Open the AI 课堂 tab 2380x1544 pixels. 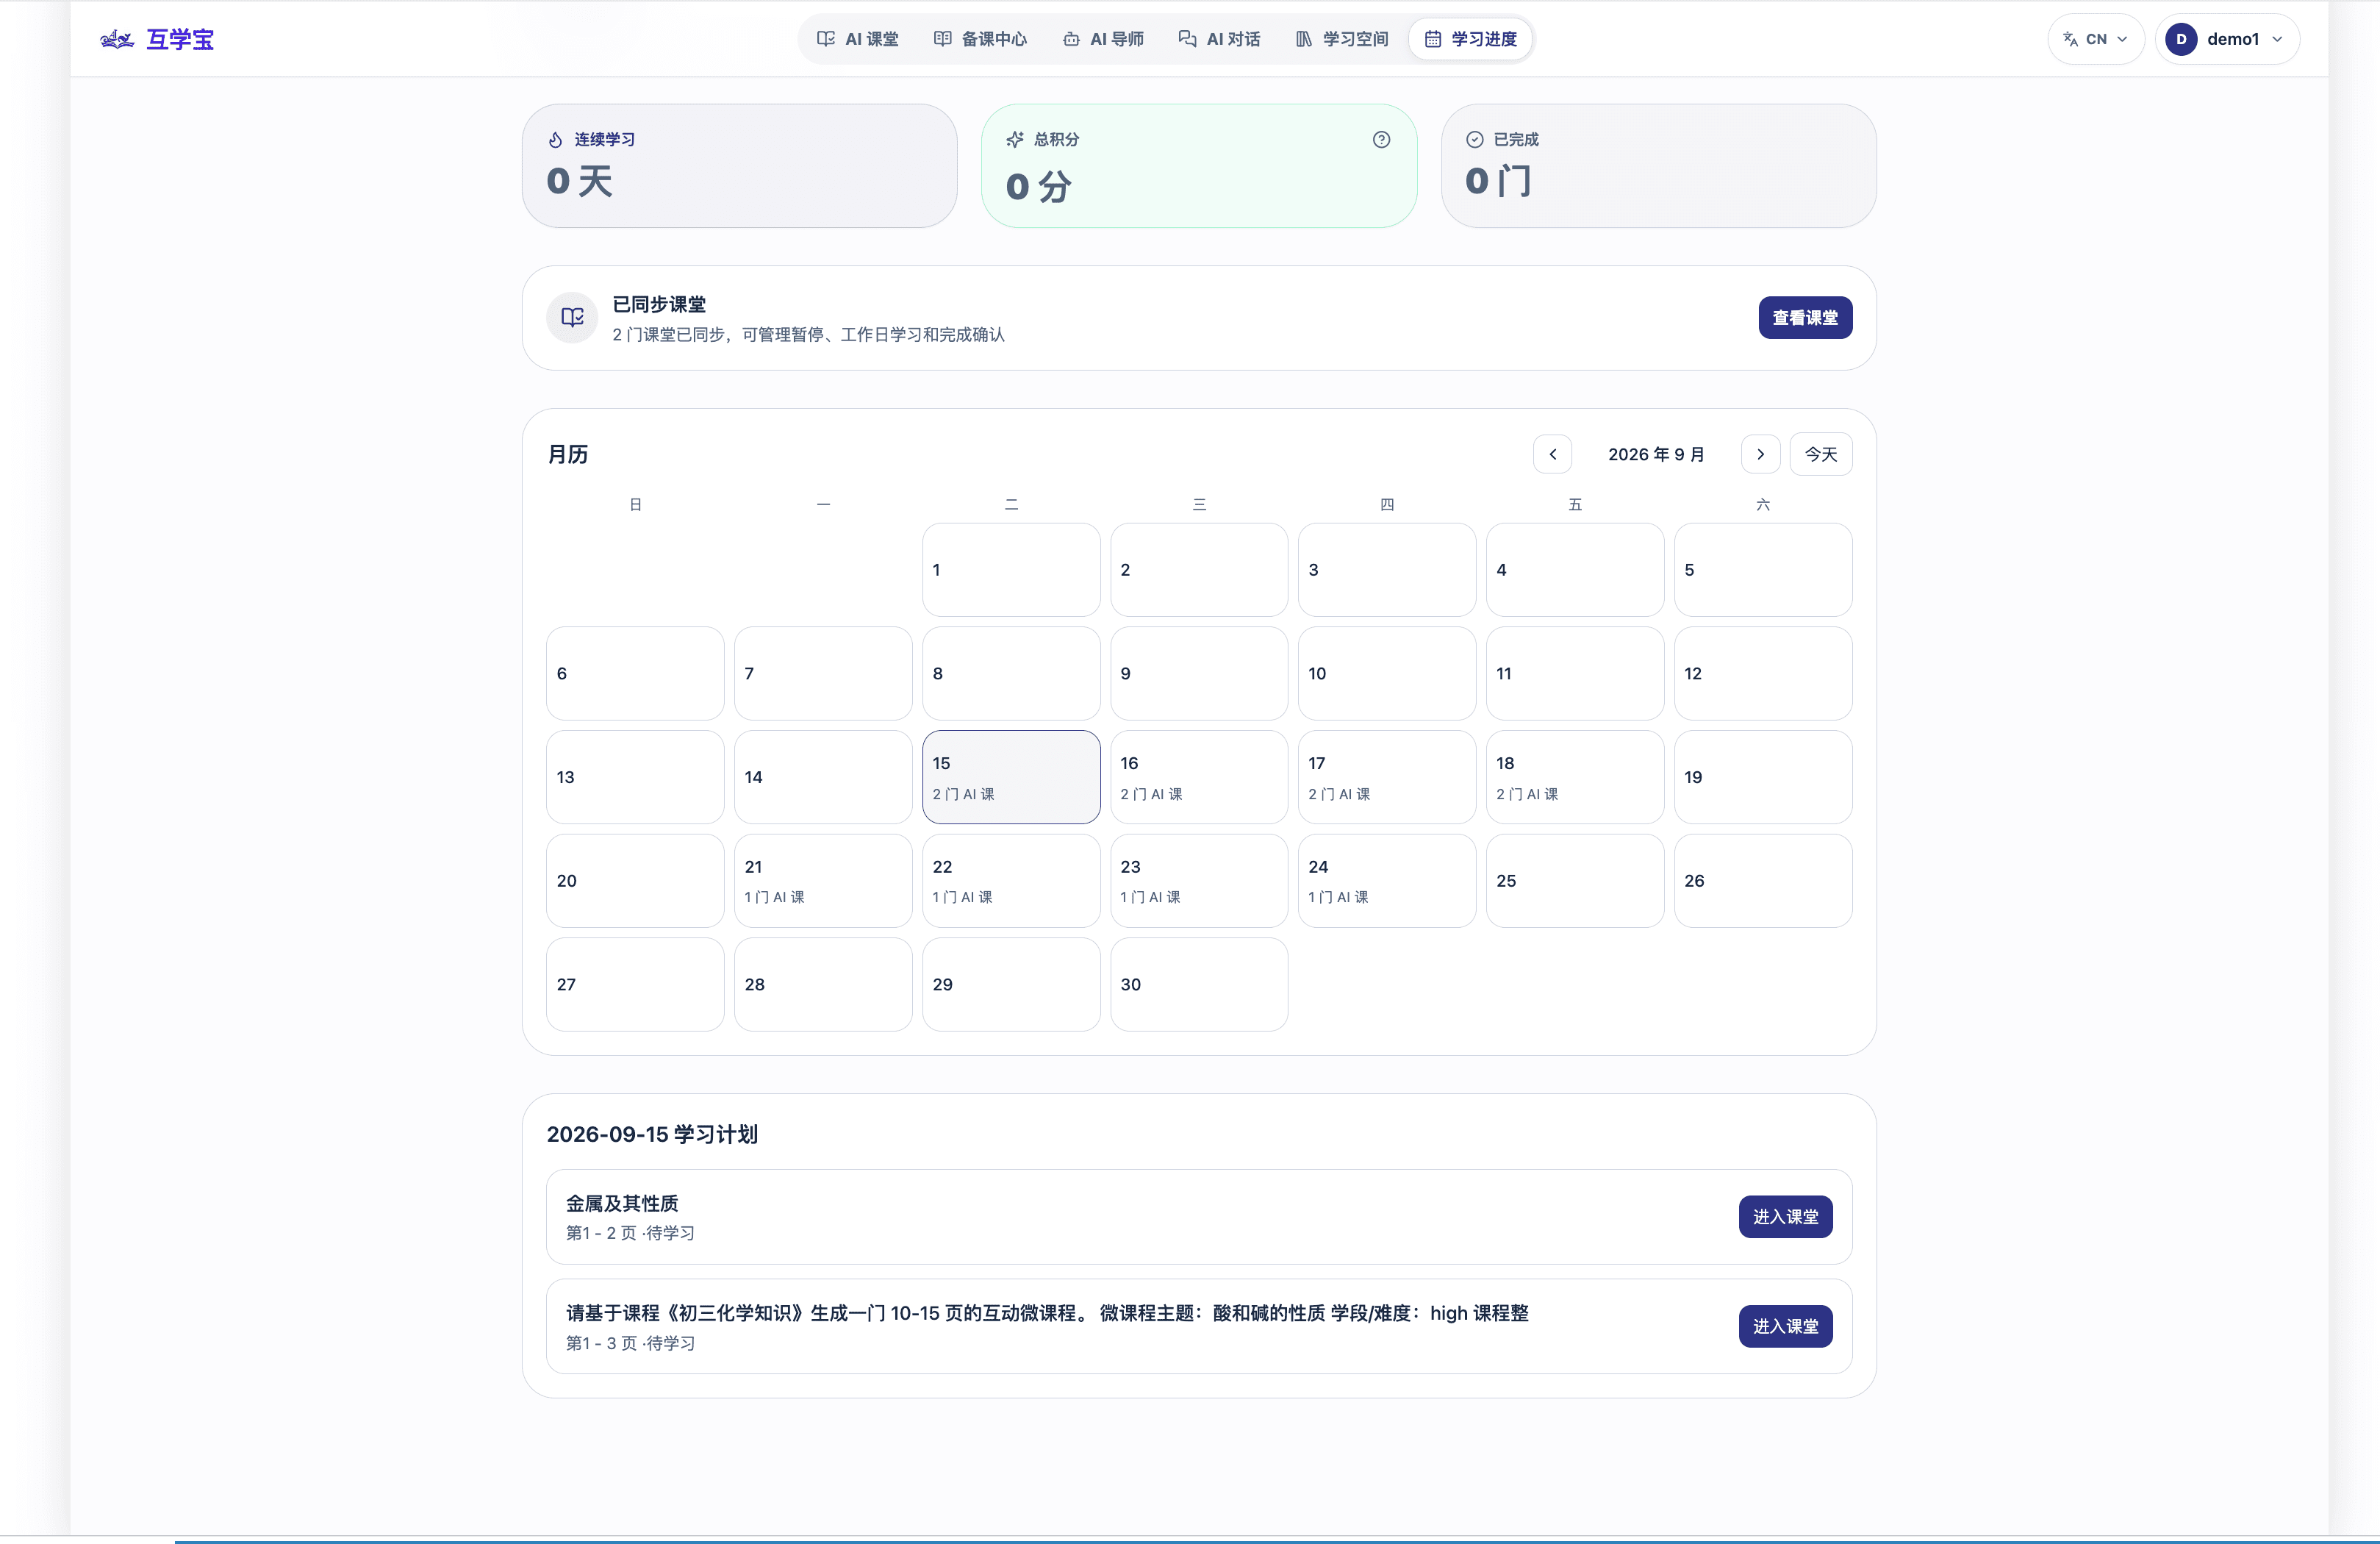pyautogui.click(x=858, y=39)
